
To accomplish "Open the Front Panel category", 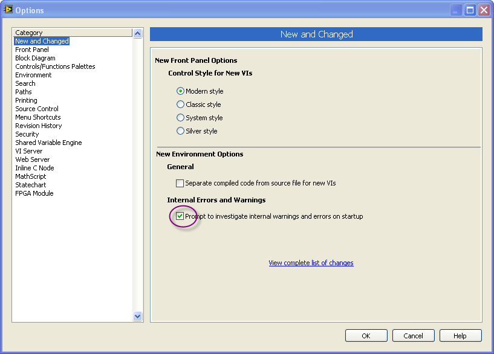I will 32,50.
